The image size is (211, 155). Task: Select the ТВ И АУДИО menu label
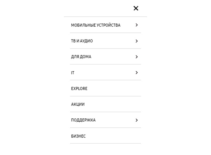point(82,41)
